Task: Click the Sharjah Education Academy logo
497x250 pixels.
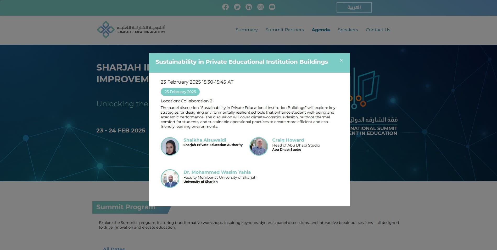Action: click(131, 30)
